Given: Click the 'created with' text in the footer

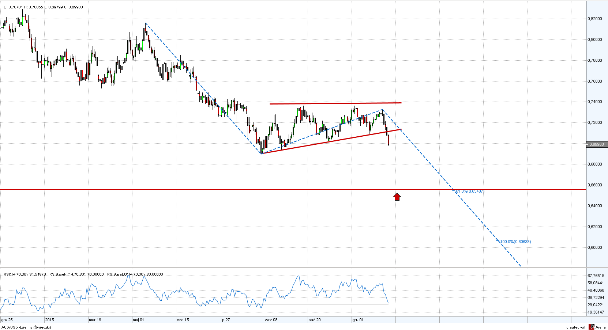Looking at the screenshot, I should click(x=577, y=327).
